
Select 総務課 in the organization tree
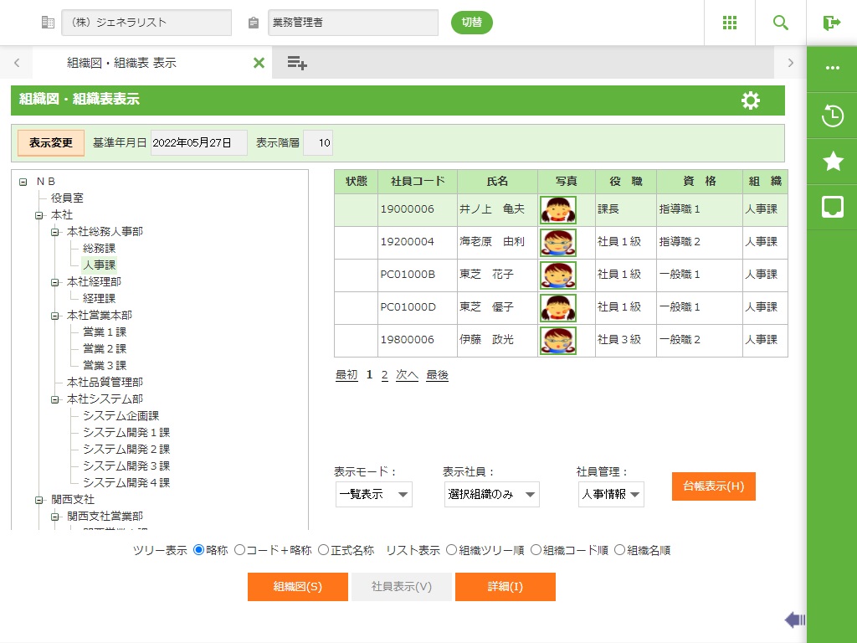click(x=99, y=248)
